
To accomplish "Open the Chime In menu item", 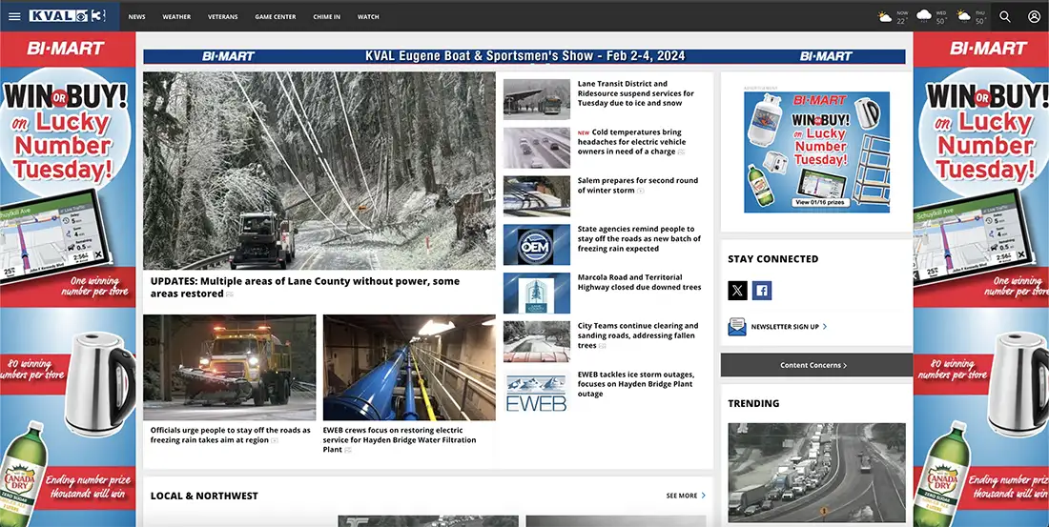I will tap(326, 17).
